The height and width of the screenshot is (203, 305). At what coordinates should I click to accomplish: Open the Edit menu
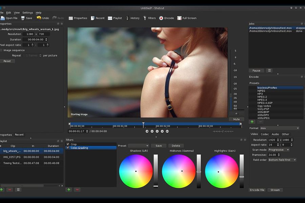[x=8, y=13]
